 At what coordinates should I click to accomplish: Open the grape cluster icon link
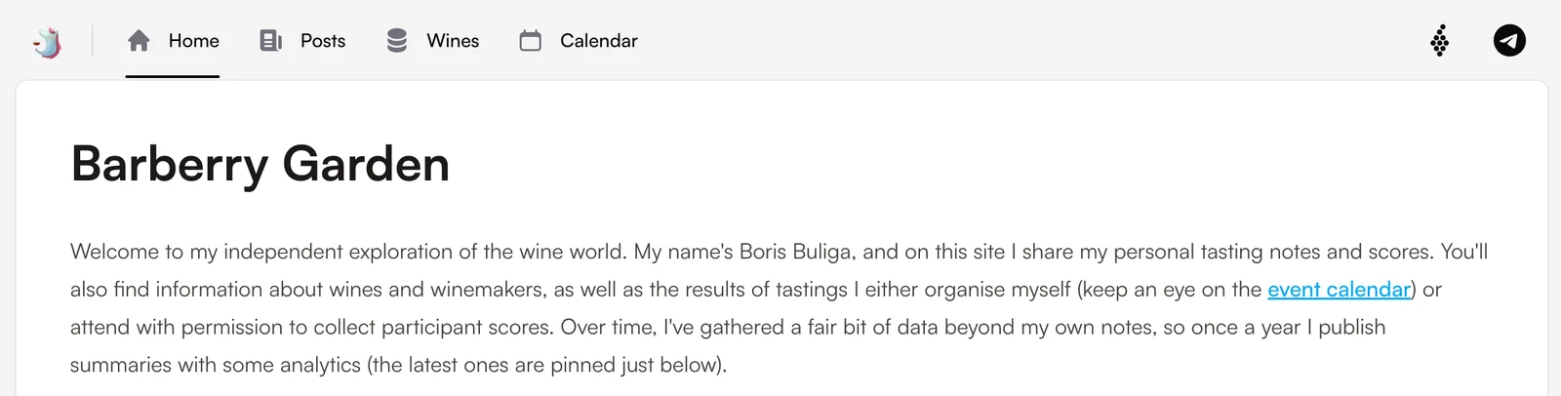click(1439, 41)
